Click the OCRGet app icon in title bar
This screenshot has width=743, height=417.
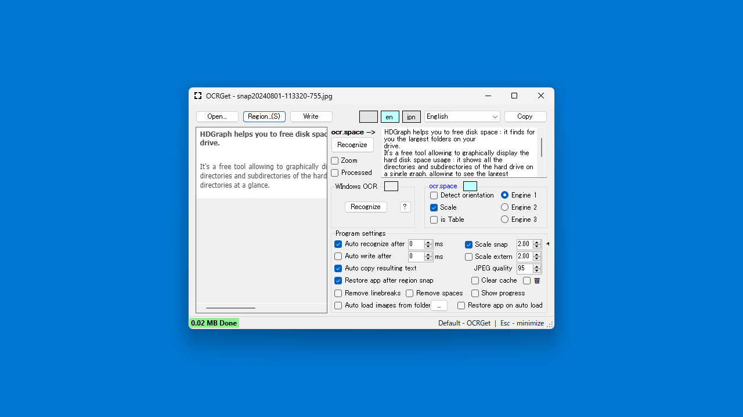(x=198, y=96)
